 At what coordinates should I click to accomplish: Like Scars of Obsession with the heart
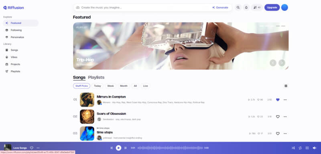tap(278, 117)
